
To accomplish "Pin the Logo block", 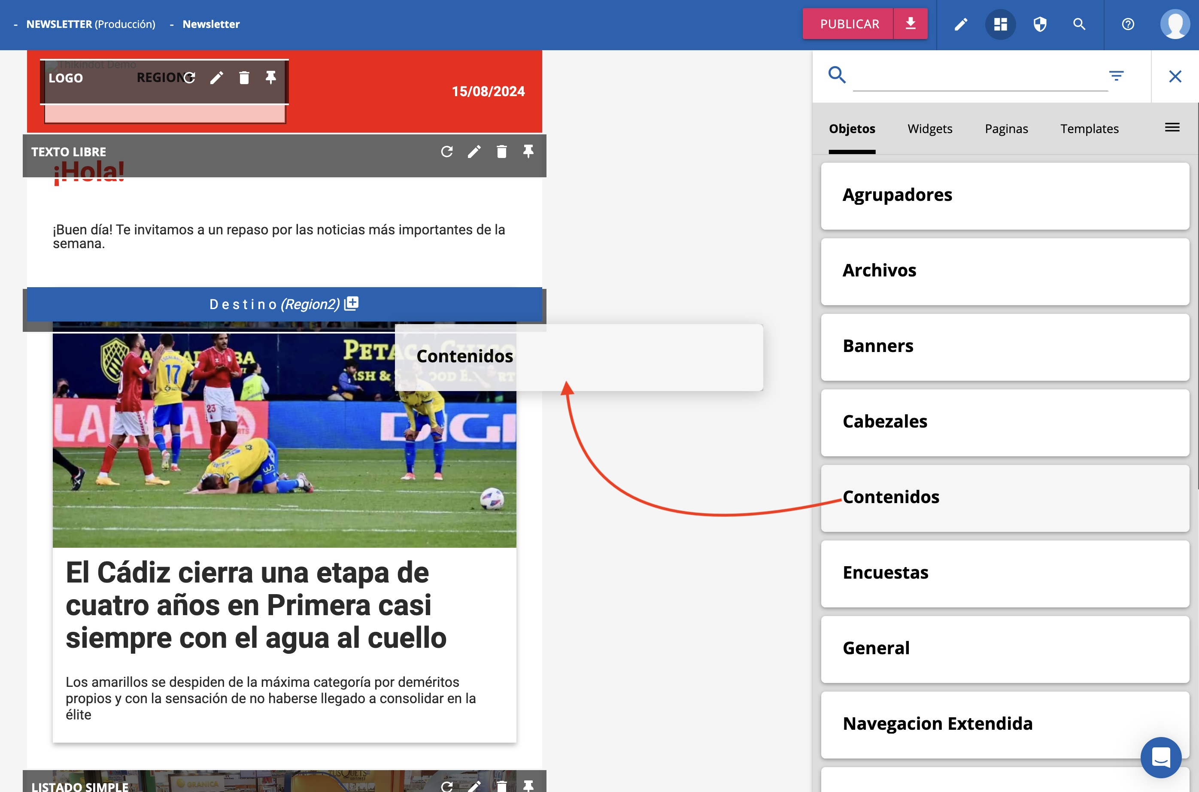I will (x=271, y=78).
